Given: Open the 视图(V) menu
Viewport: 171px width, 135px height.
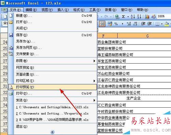Looking at the screenshot, I should pyautogui.click(x=47, y=10).
